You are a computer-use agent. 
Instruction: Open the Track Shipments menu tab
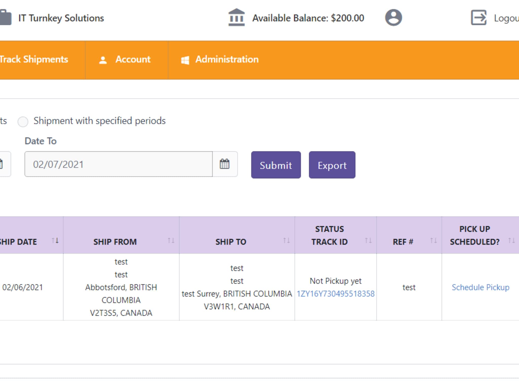click(34, 60)
